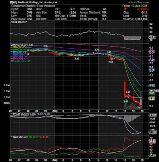Click the 22.77 RSI value tag
159x162 pixels.
click(x=153, y=37)
